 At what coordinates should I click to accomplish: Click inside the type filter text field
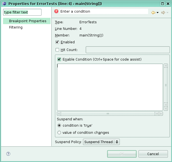(x=22, y=12)
